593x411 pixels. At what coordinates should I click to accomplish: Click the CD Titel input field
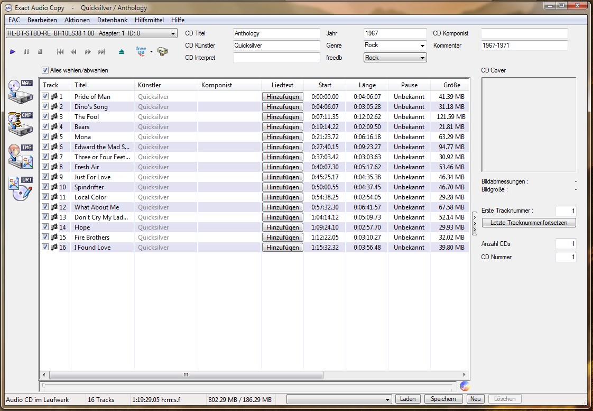tap(276, 33)
